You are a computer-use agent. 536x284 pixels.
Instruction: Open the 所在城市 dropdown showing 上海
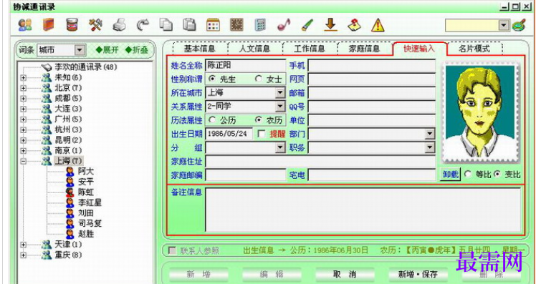280,92
